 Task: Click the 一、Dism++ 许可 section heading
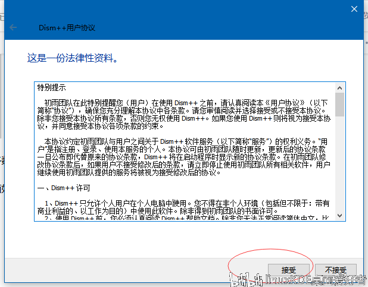(x=64, y=188)
